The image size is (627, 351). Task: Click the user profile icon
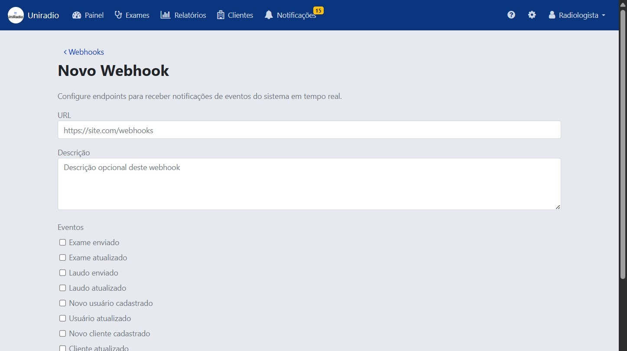tap(552, 15)
